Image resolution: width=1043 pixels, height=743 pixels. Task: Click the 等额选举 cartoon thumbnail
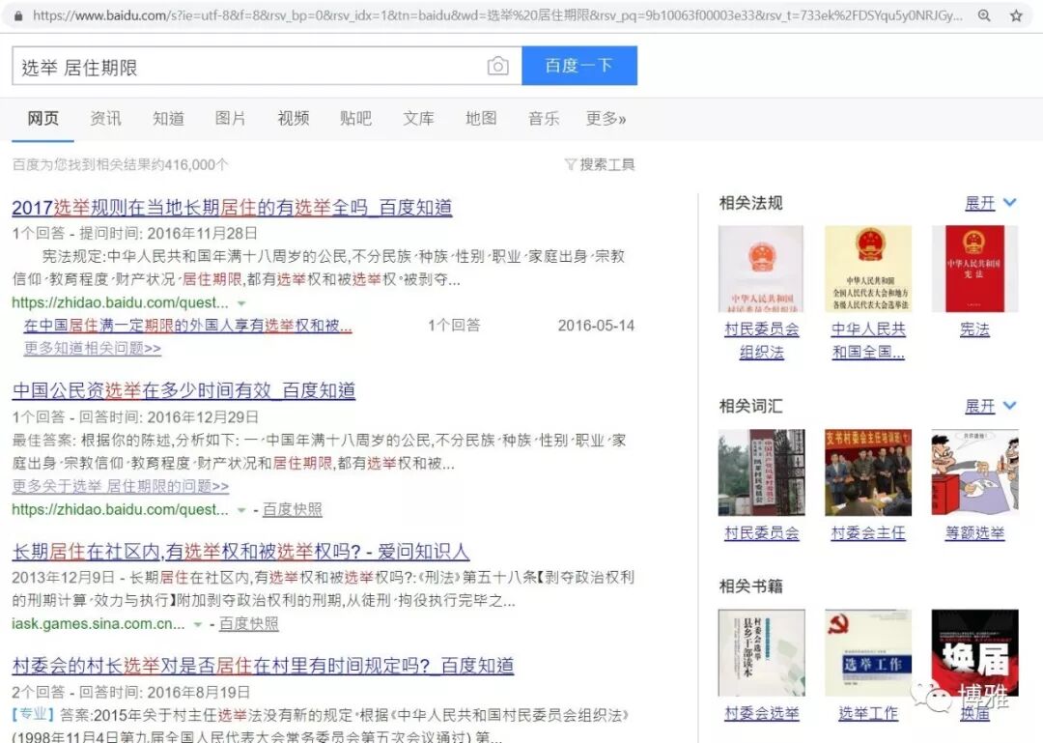click(974, 472)
